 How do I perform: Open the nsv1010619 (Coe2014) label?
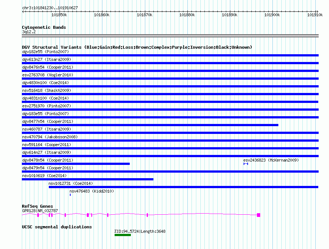point(44,176)
